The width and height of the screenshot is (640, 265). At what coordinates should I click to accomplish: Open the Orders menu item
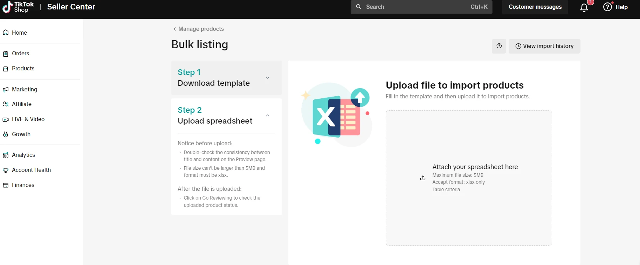click(x=20, y=54)
